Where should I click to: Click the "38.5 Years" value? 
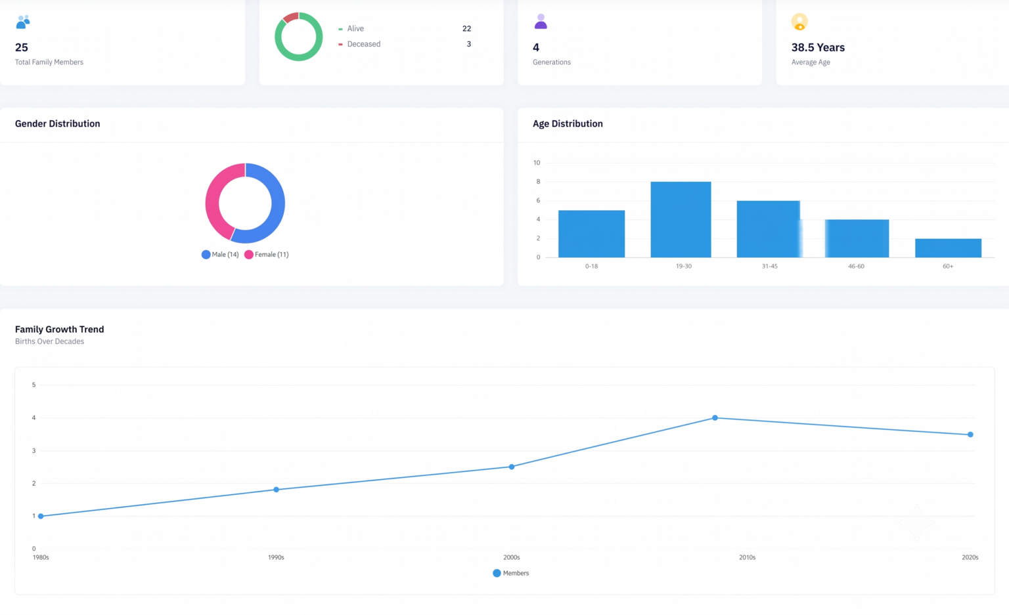tap(818, 47)
